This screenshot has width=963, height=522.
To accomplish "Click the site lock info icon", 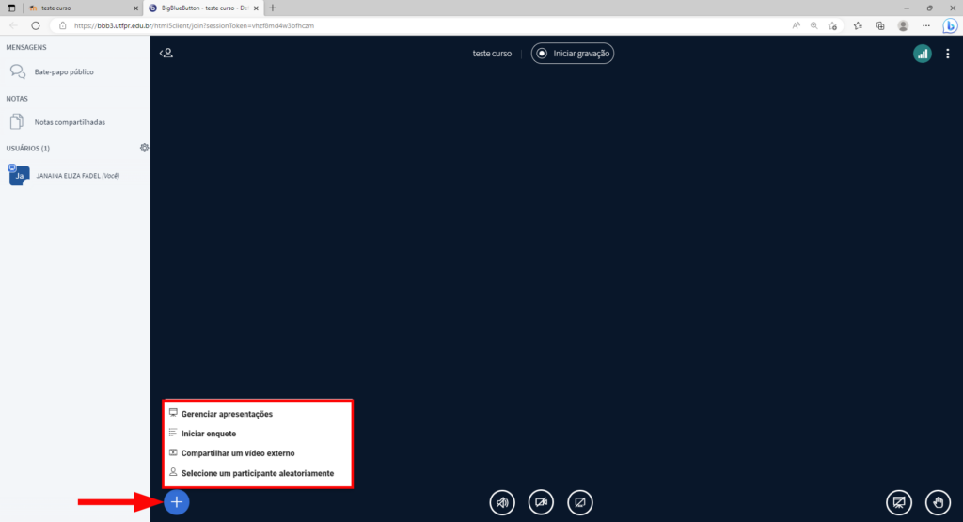I will coord(62,25).
